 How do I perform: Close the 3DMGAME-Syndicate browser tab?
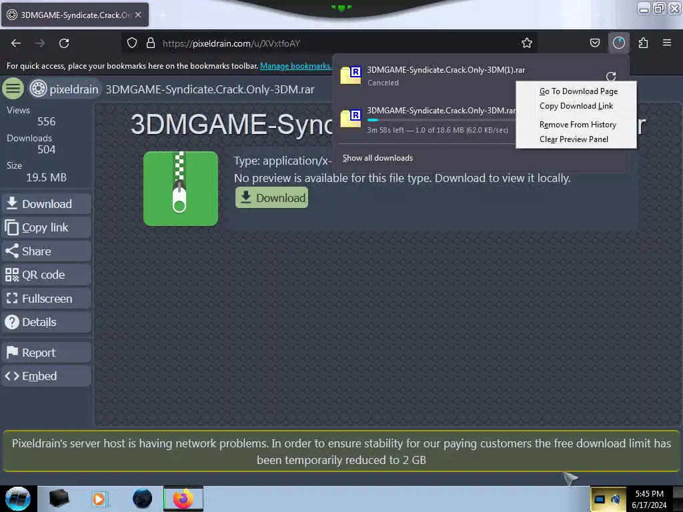point(138,15)
